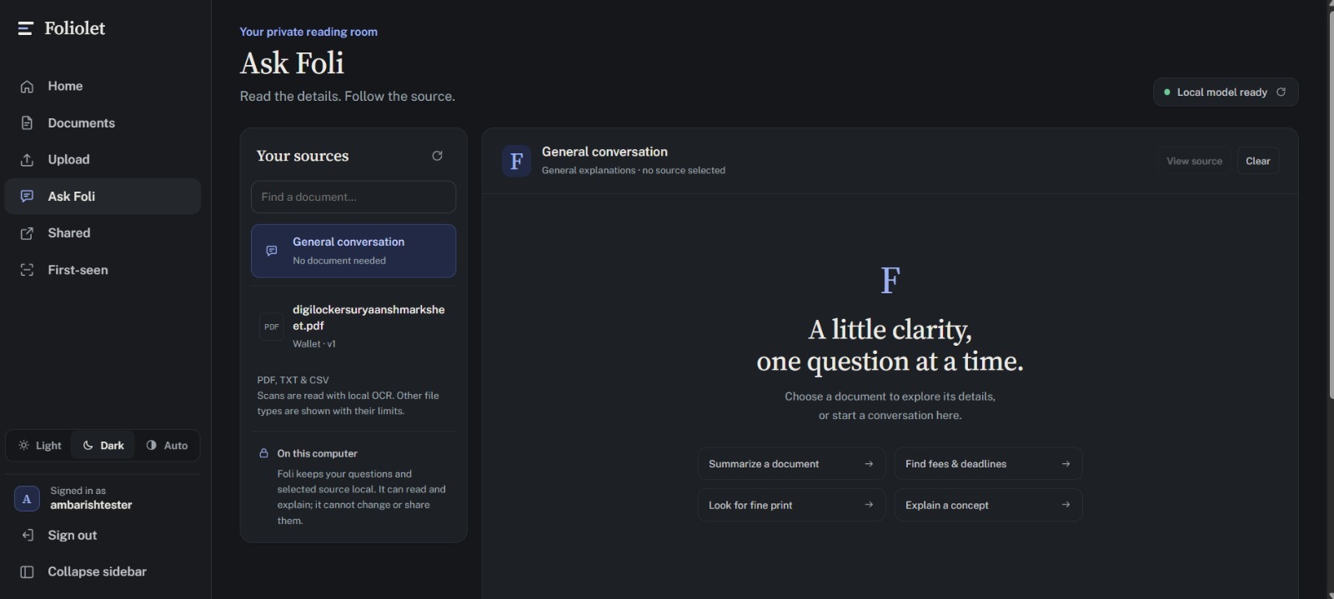The height and width of the screenshot is (599, 1334).
Task: Select the General conversation source
Action: click(x=354, y=251)
